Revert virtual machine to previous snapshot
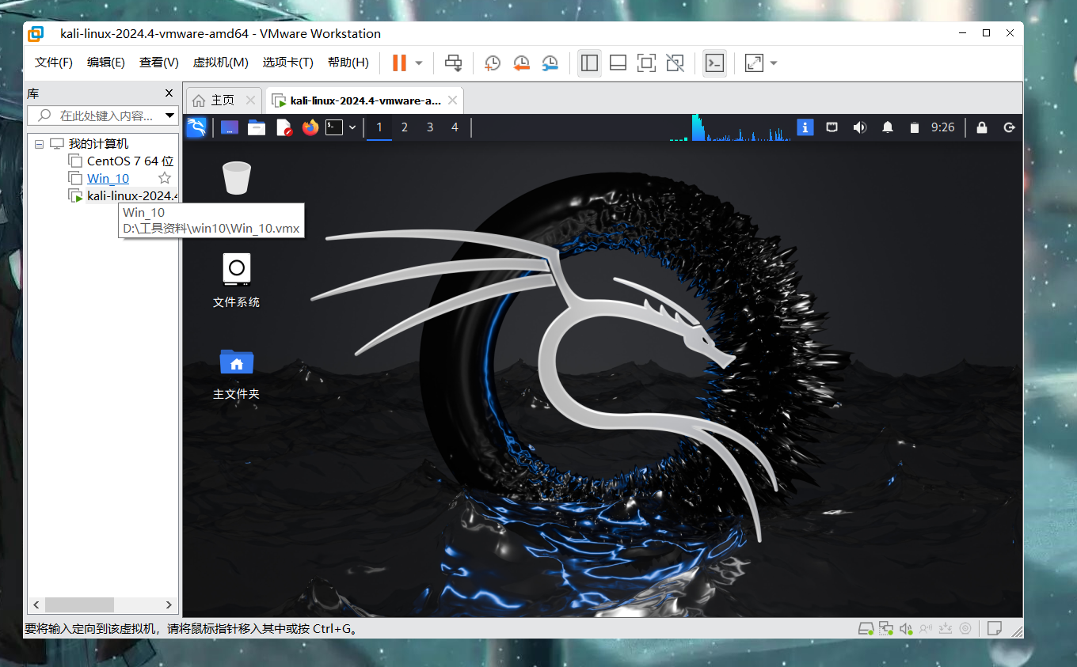Viewport: 1077px width, 667px height. (x=521, y=63)
